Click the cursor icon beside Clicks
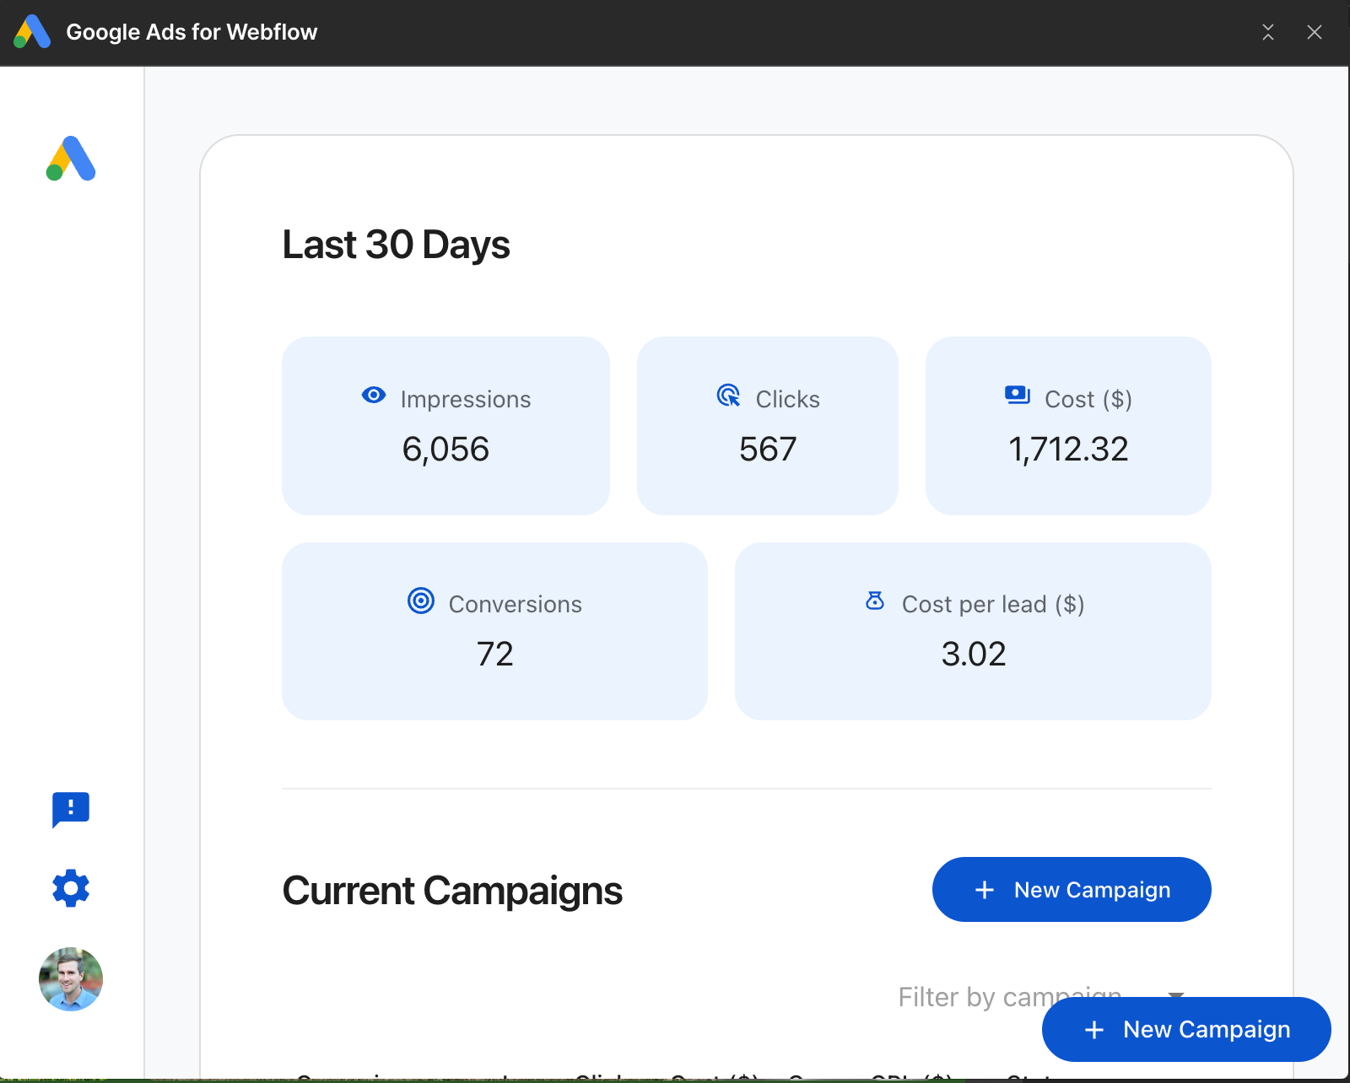 [729, 395]
